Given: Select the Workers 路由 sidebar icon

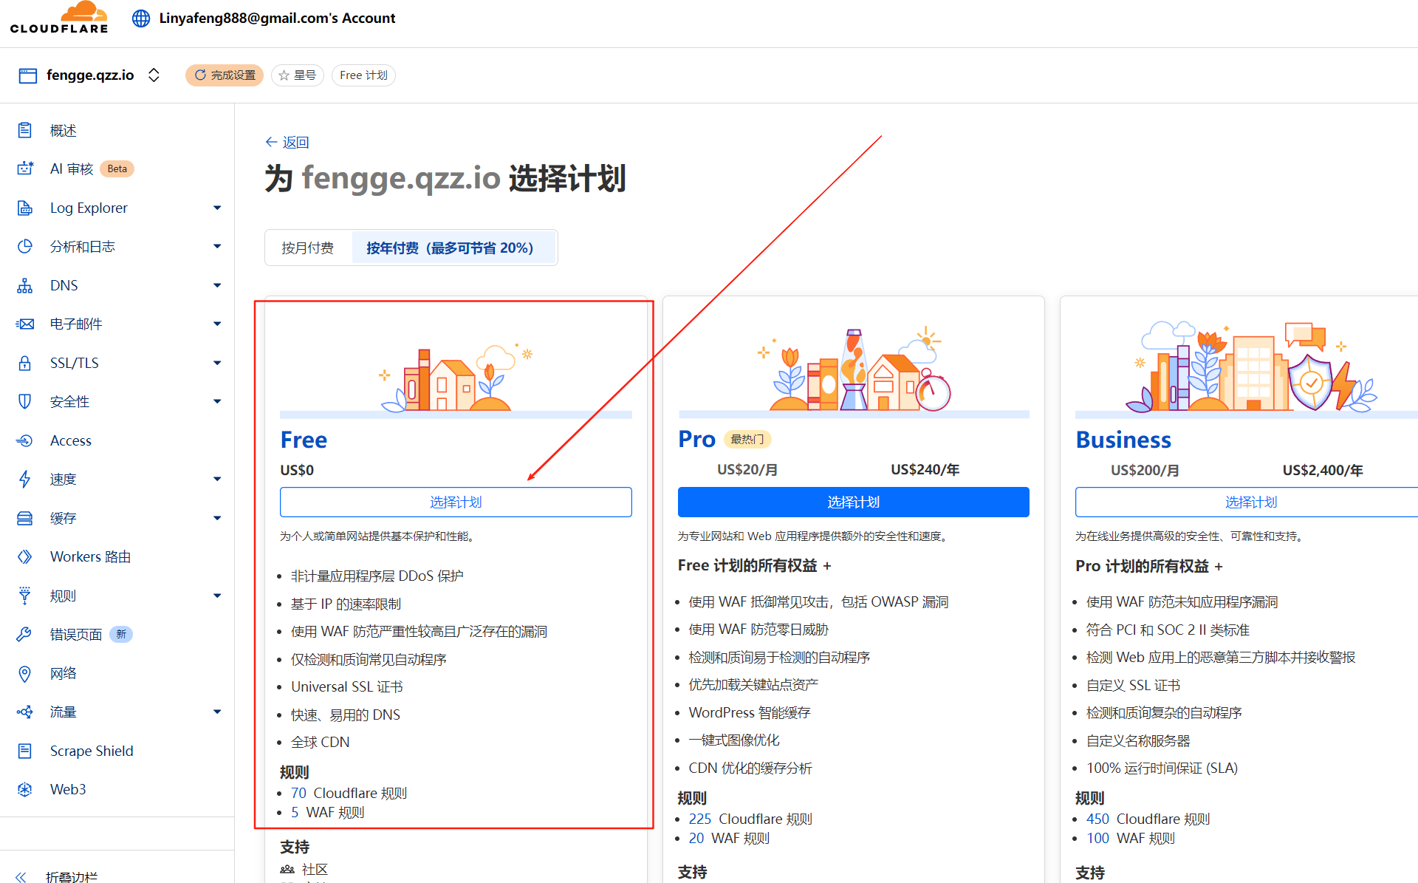Looking at the screenshot, I should pos(25,556).
